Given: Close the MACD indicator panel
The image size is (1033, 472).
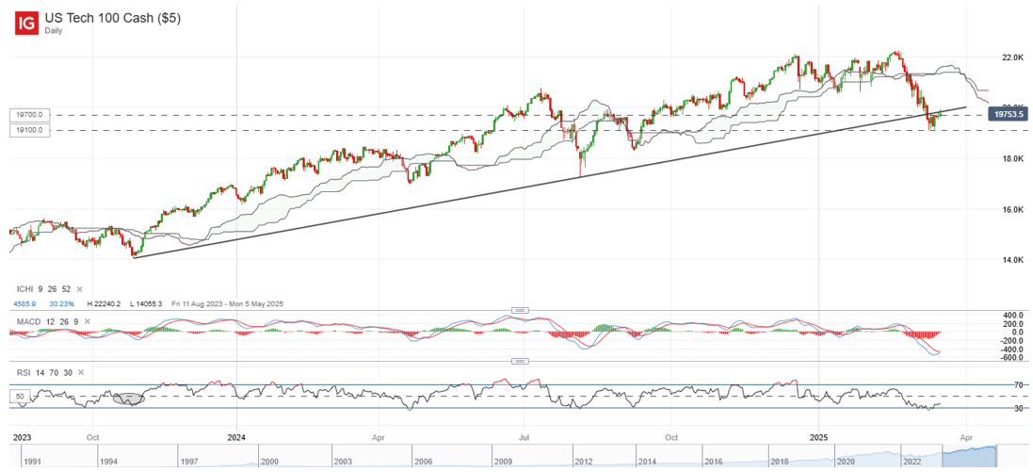Looking at the screenshot, I should click(x=88, y=322).
